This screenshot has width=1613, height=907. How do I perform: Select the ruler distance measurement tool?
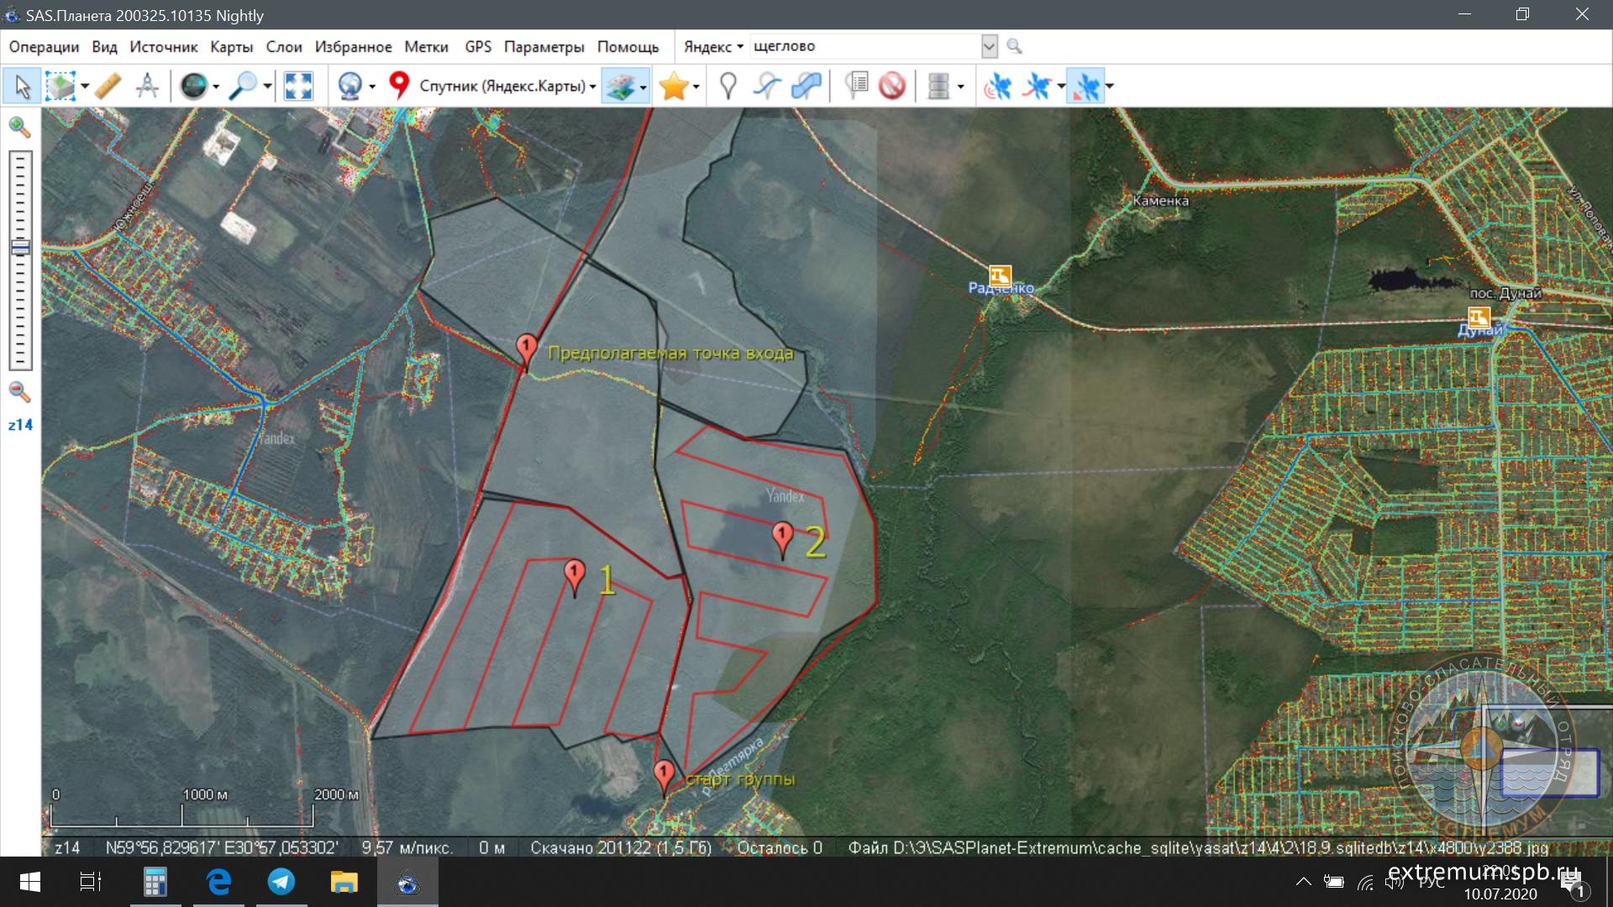coord(108,86)
